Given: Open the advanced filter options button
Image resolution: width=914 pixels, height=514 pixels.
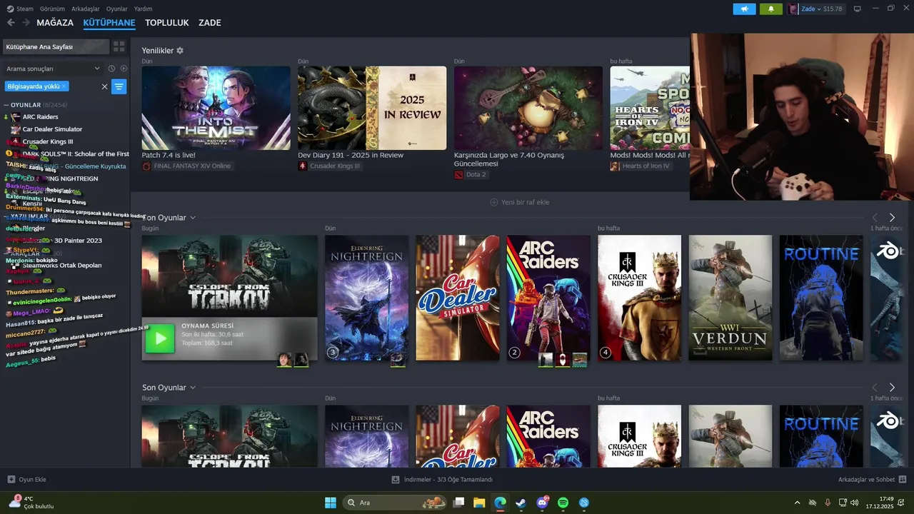Looking at the screenshot, I should pos(119,86).
